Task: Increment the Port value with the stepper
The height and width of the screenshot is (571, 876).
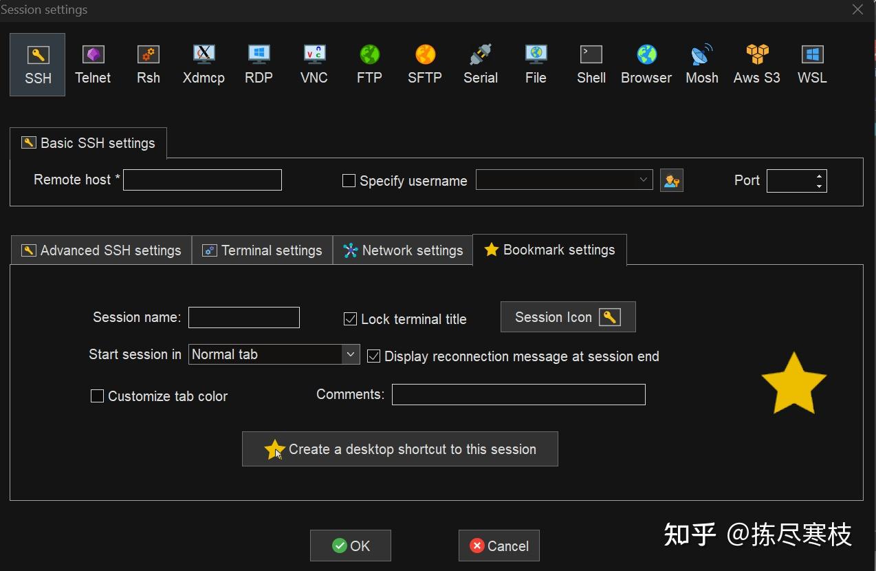Action: [x=819, y=176]
